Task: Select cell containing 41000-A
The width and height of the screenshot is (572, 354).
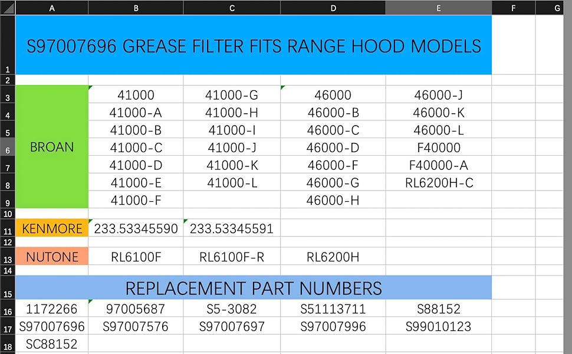Action: coord(136,112)
